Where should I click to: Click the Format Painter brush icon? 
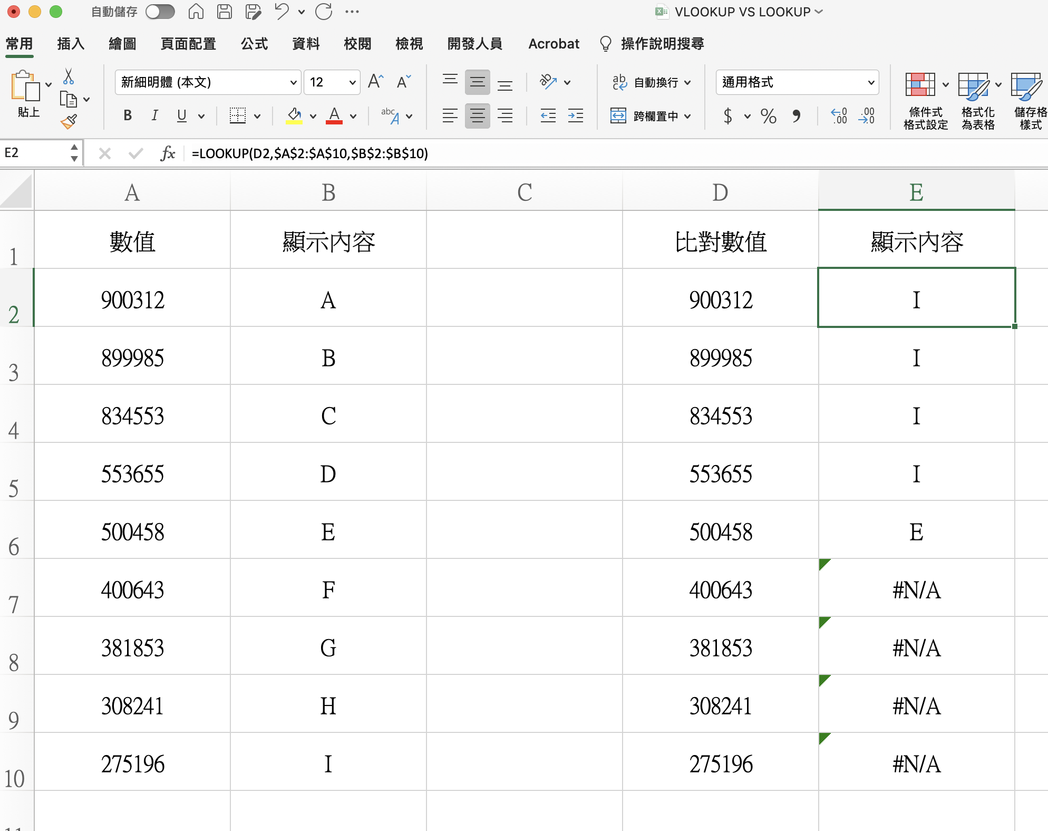[x=69, y=122]
